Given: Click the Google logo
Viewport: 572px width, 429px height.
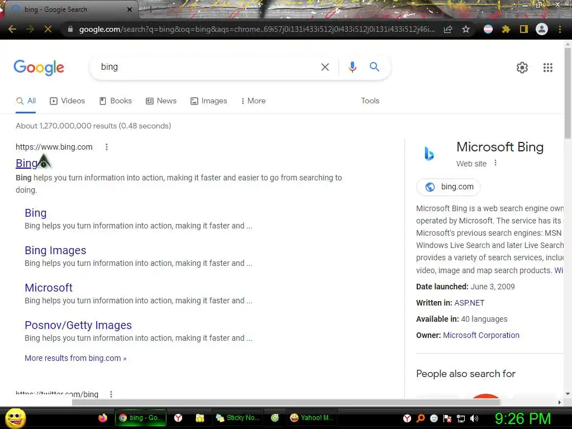Looking at the screenshot, I should (39, 68).
